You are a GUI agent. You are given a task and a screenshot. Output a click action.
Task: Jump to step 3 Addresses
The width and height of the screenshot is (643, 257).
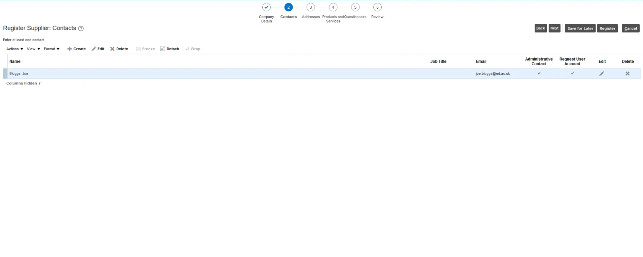click(x=310, y=7)
